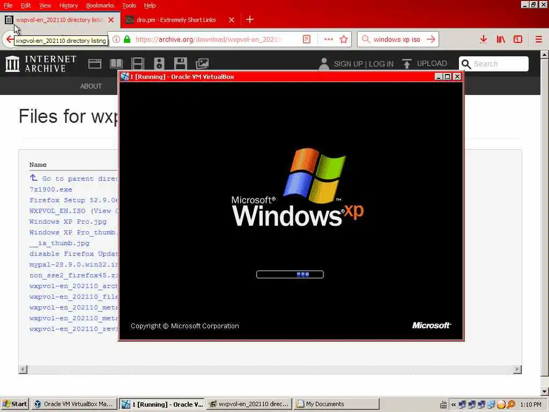
Task: Click the archive.org URL address field
Action: click(x=209, y=39)
